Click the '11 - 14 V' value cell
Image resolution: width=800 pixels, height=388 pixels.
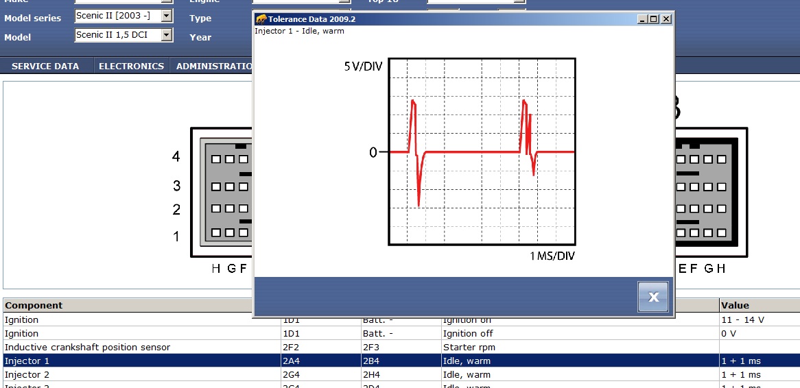pos(760,319)
